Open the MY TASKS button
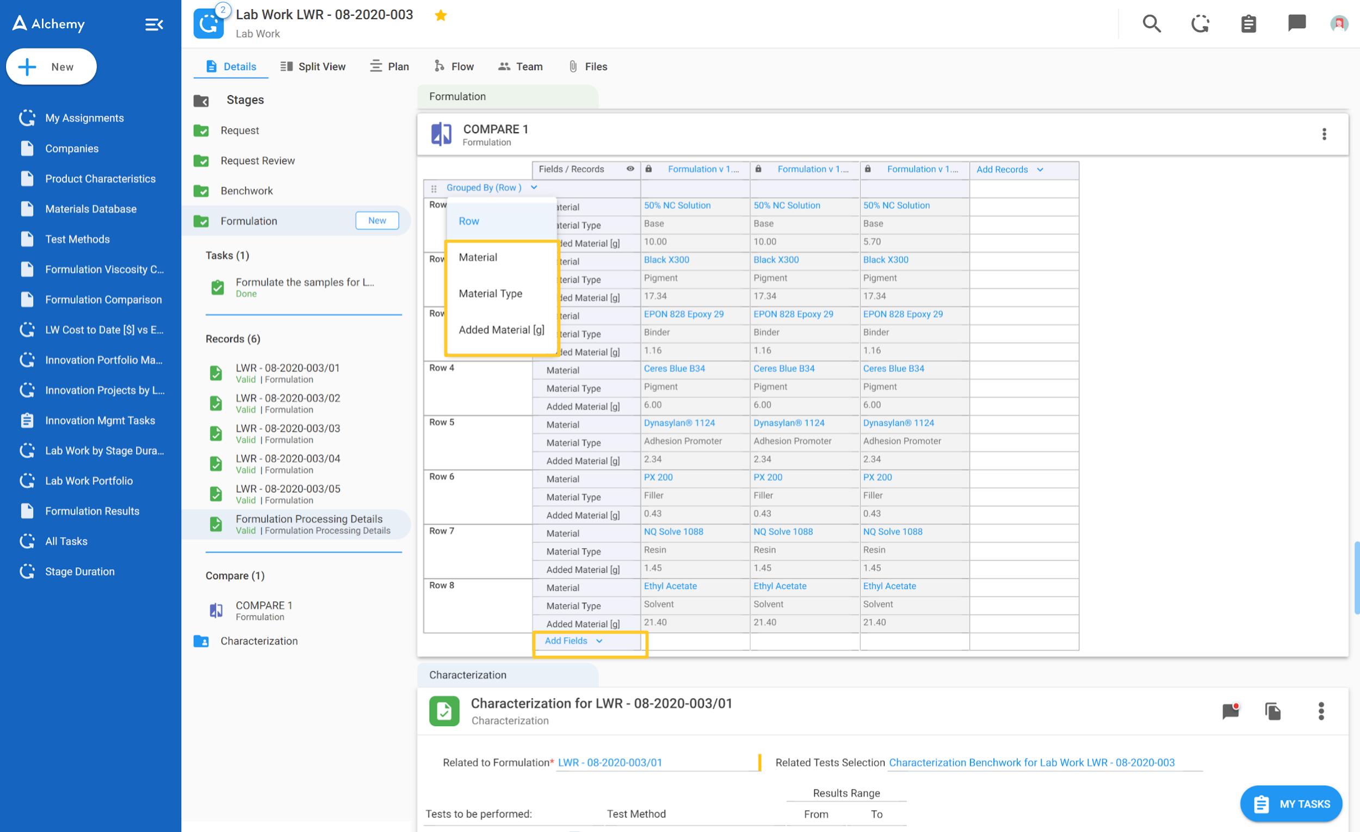Screen dimensions: 1360x832 pos(1290,804)
